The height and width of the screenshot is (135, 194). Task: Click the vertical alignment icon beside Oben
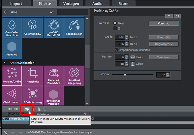[x=132, y=64]
